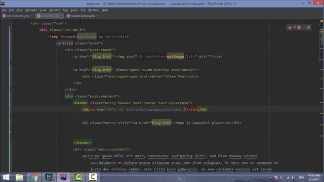Open the dark E app on taskbar
Image resolution: width=324 pixels, height=182 pixels.
point(49,177)
